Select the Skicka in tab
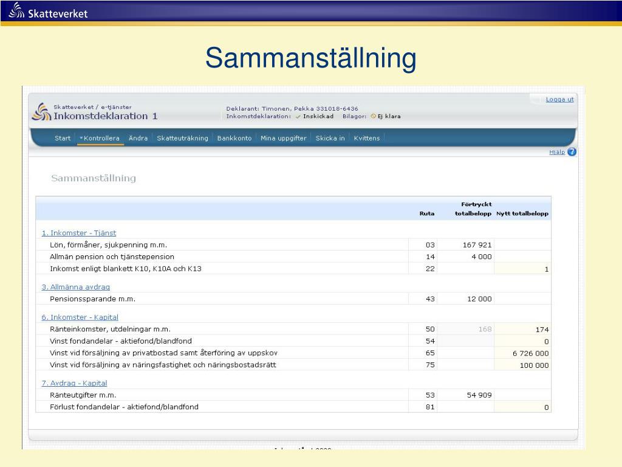The image size is (622, 467). coord(330,138)
